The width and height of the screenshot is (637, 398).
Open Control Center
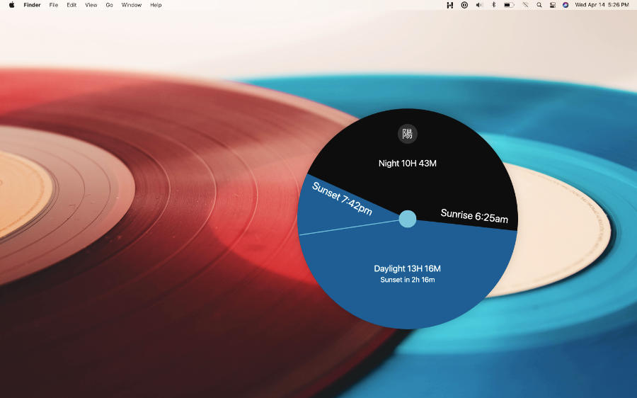coord(553,5)
